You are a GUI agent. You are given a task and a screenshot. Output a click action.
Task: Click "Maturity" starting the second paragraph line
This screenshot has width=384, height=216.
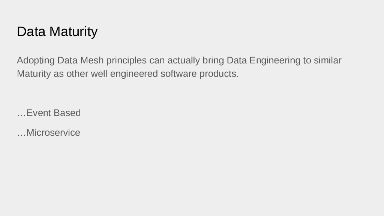(x=34, y=74)
